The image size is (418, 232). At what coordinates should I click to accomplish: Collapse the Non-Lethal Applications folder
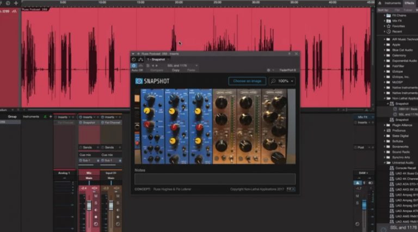pyautogui.click(x=385, y=99)
